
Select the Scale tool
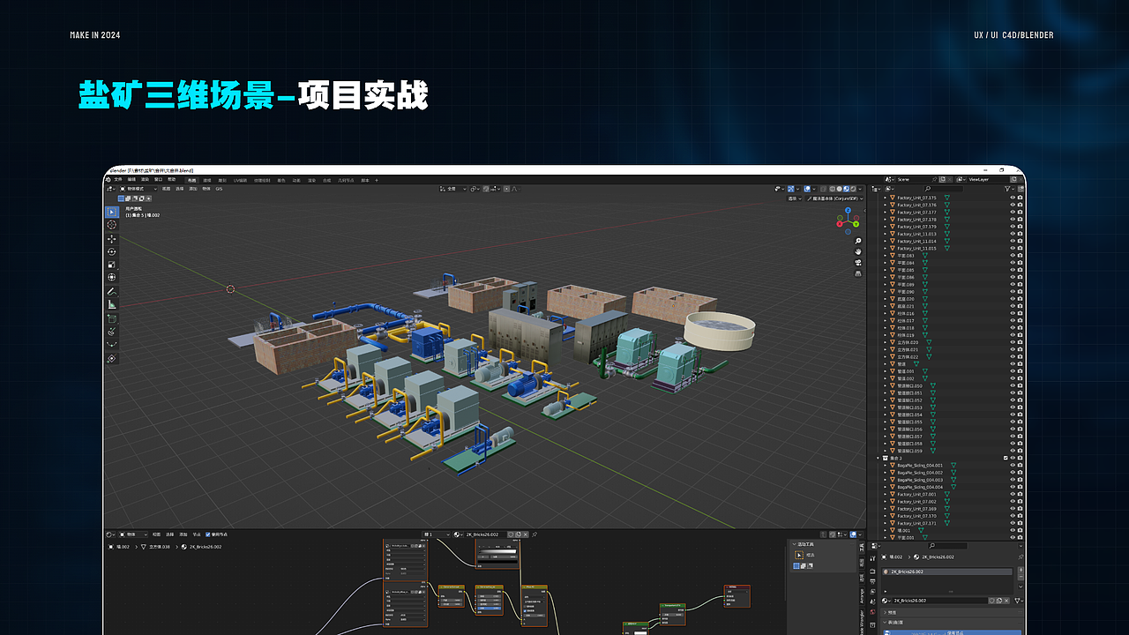(112, 265)
